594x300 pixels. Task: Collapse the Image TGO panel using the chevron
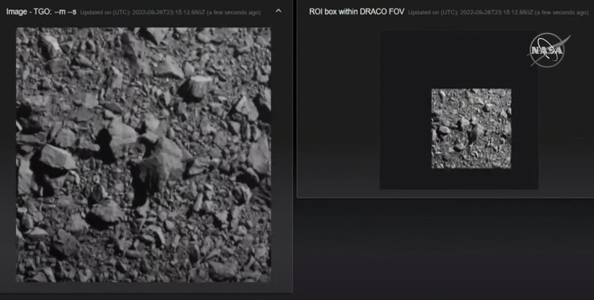click(x=278, y=11)
